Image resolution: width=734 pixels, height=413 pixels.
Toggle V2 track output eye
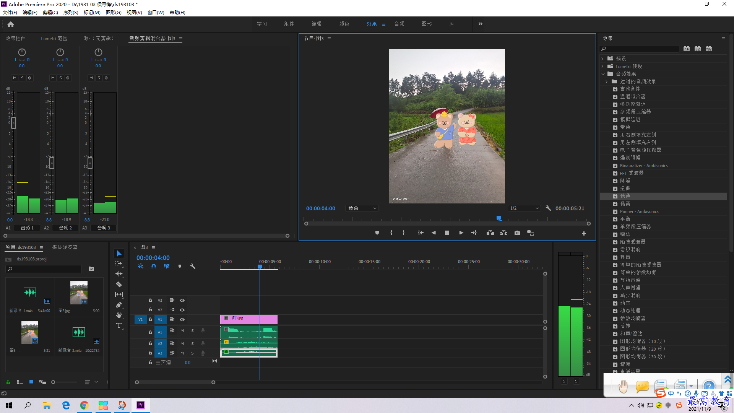pyautogui.click(x=182, y=310)
